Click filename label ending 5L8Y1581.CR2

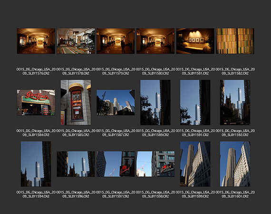click(x=195, y=71)
